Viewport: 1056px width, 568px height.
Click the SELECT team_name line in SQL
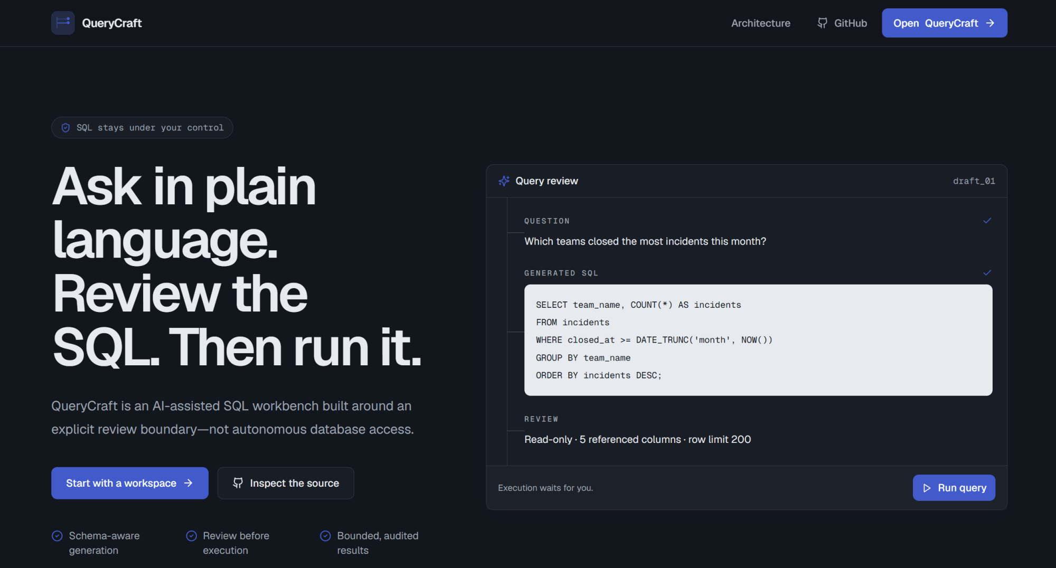pos(638,305)
